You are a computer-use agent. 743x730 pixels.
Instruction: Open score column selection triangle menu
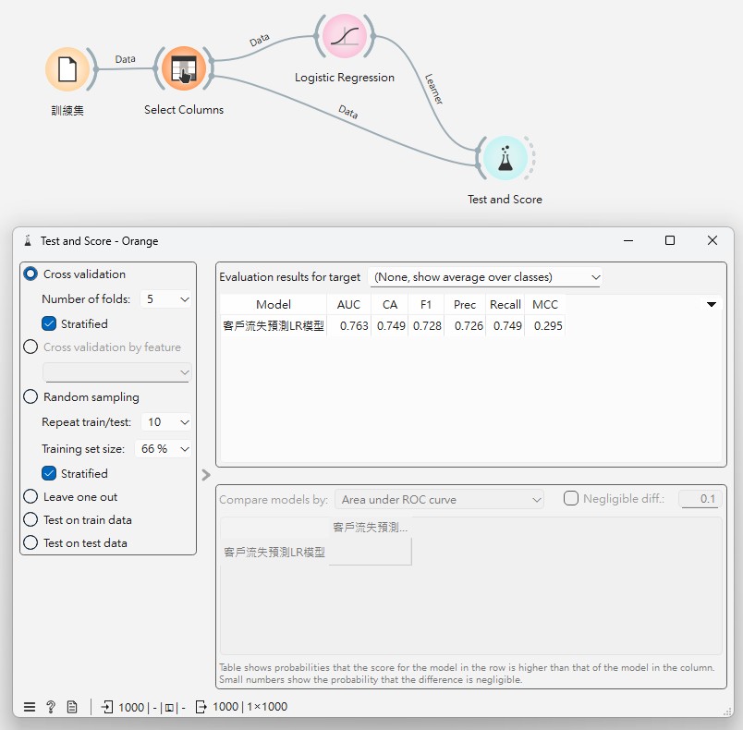coord(711,304)
